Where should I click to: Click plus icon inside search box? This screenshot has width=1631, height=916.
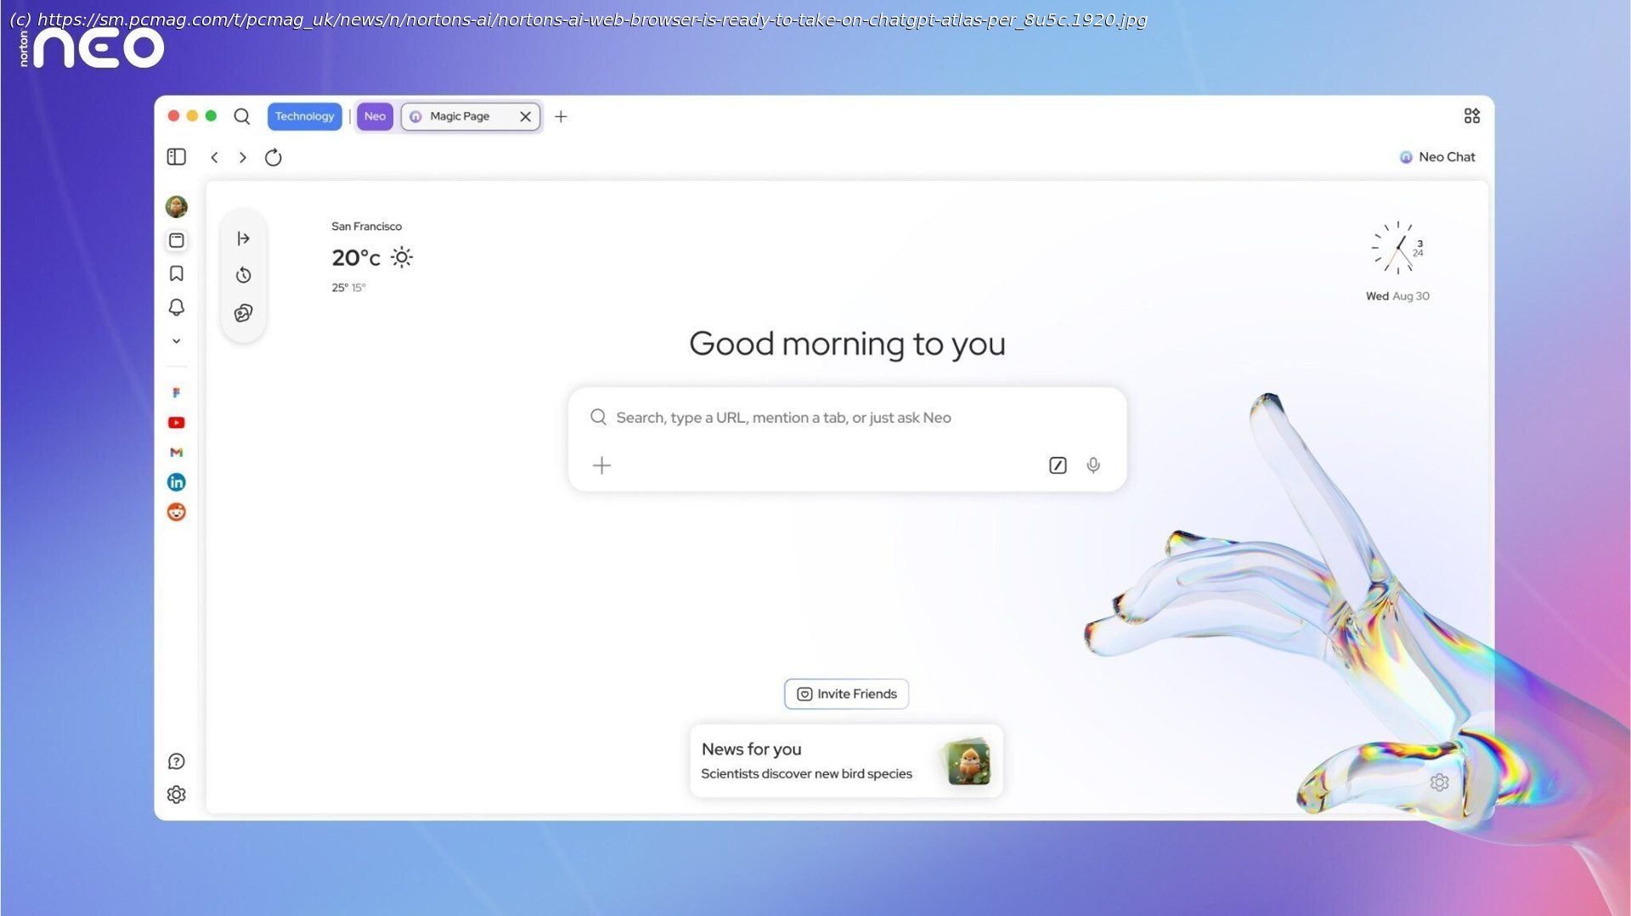click(601, 465)
